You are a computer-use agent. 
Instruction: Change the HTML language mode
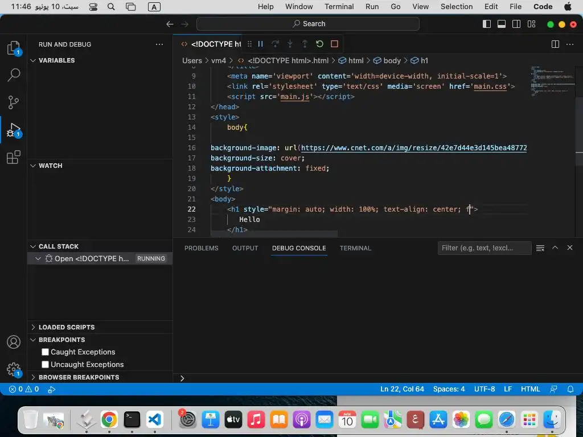coord(530,389)
